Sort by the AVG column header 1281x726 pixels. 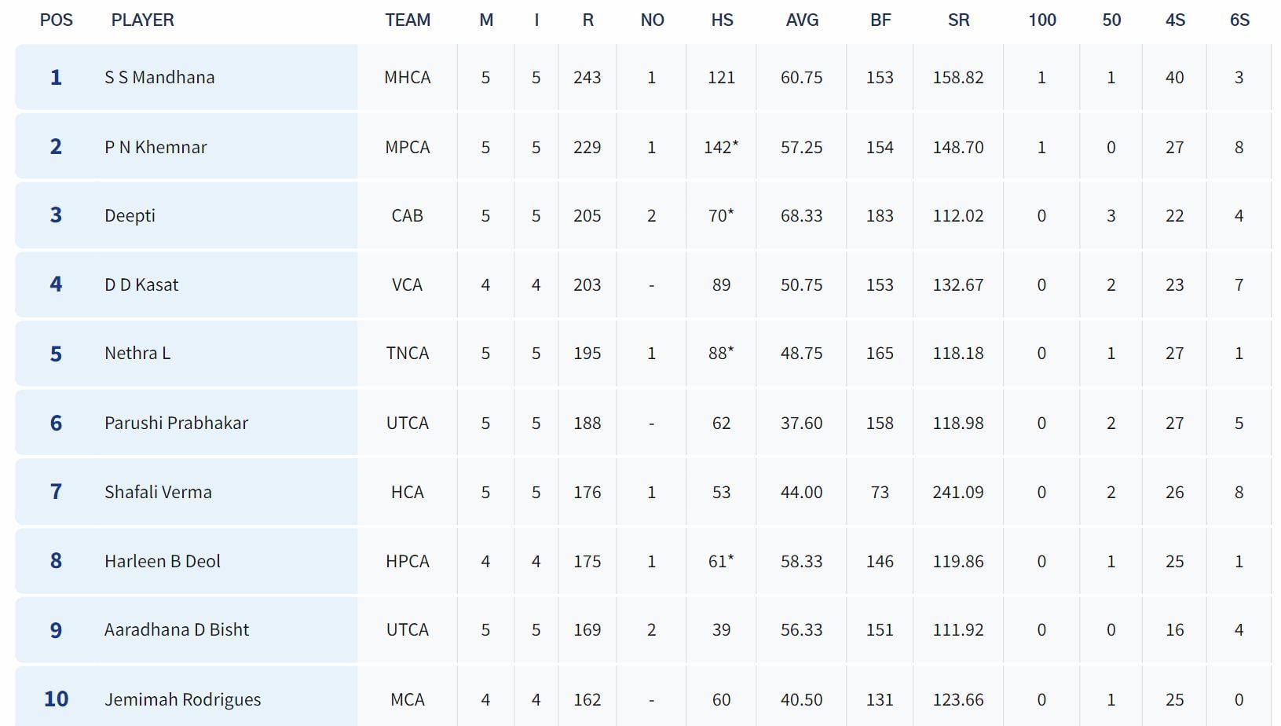tap(802, 20)
